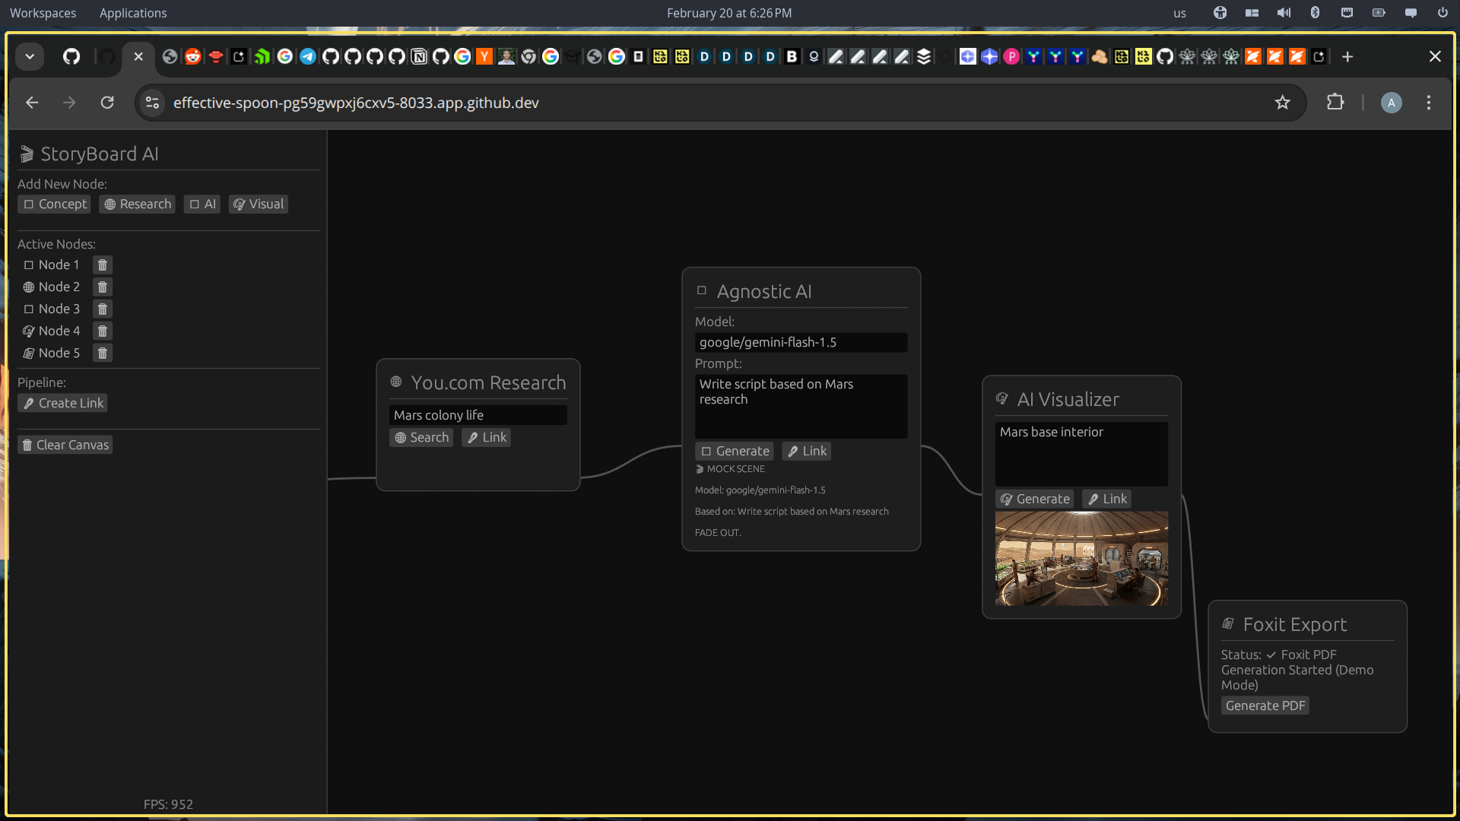Click the generated Mars base image thumbnail

[1081, 558]
